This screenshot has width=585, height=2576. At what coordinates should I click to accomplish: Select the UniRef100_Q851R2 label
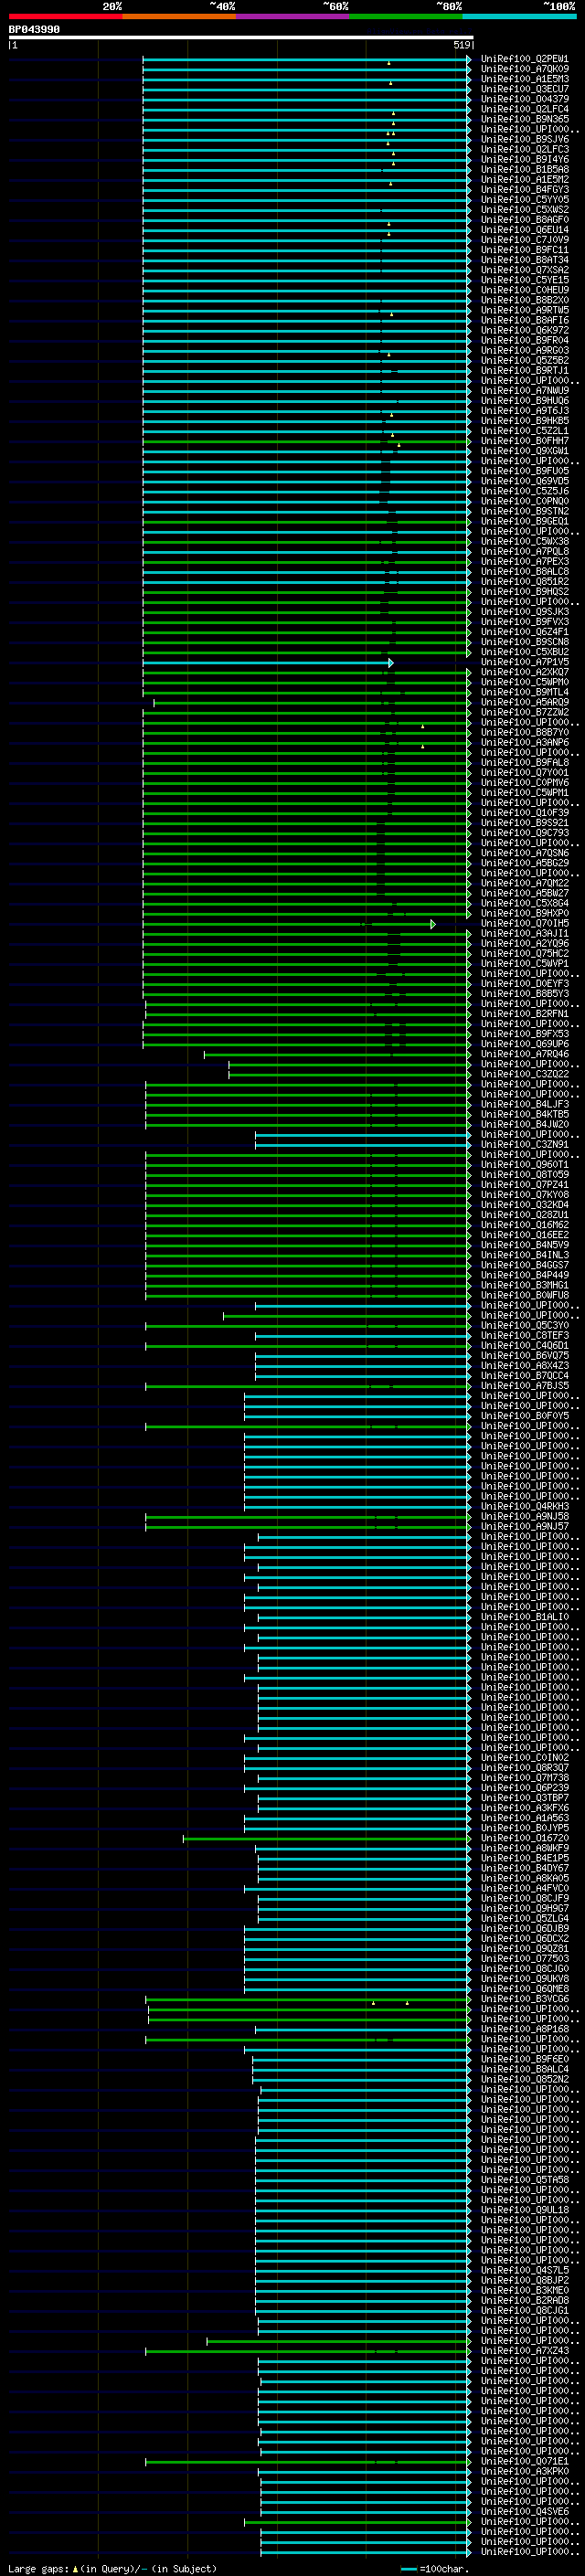coord(525,582)
